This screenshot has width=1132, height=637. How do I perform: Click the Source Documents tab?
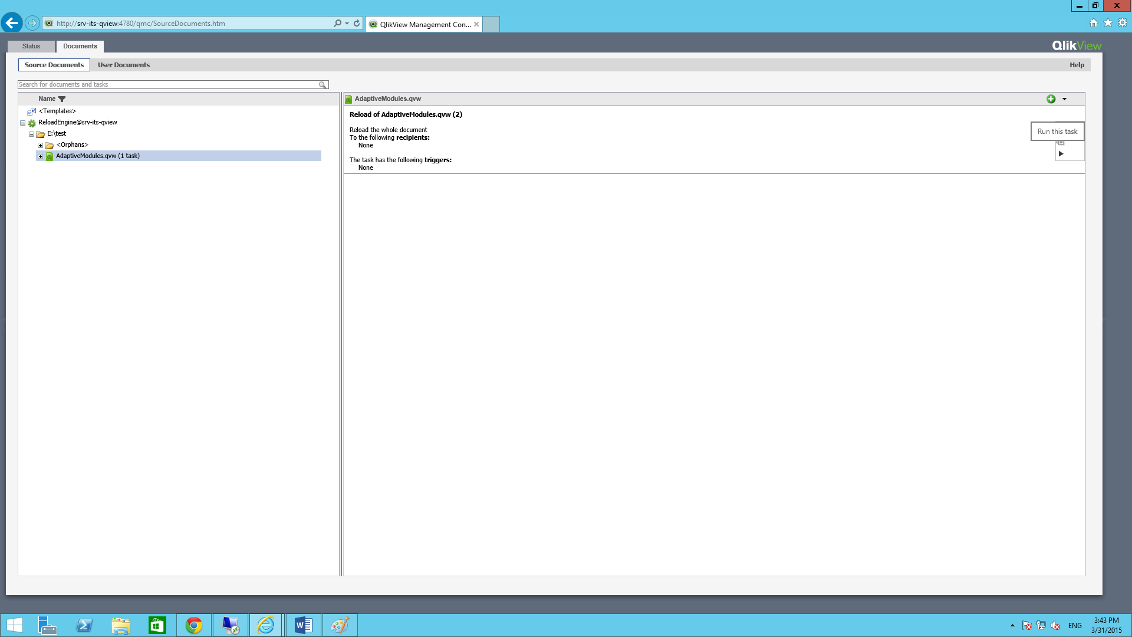pyautogui.click(x=54, y=65)
